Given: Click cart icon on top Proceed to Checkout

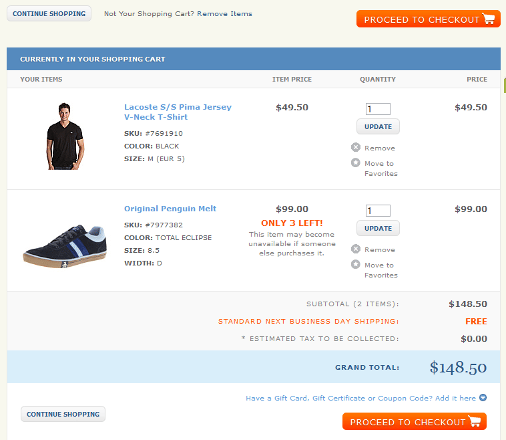Looking at the screenshot, I should pyautogui.click(x=488, y=19).
